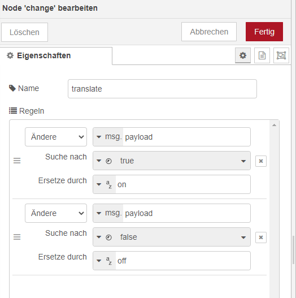The height and width of the screenshot is (298, 296).
Task: Open string type selector for 'on'
Action: [105, 184]
